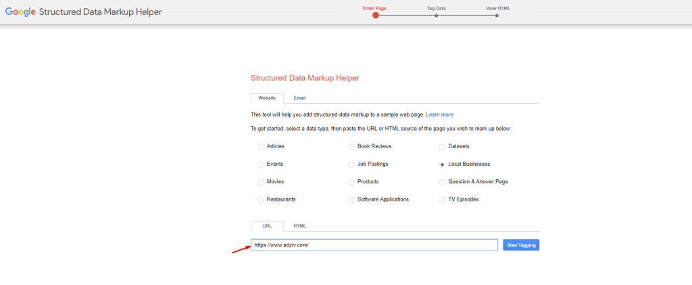
Task: Choose the Job Postings option
Action: [x=351, y=164]
